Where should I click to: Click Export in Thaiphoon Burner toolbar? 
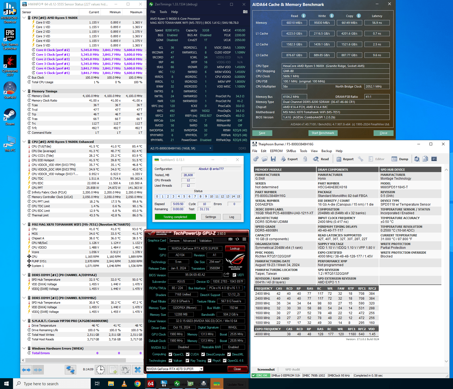[x=289, y=159]
